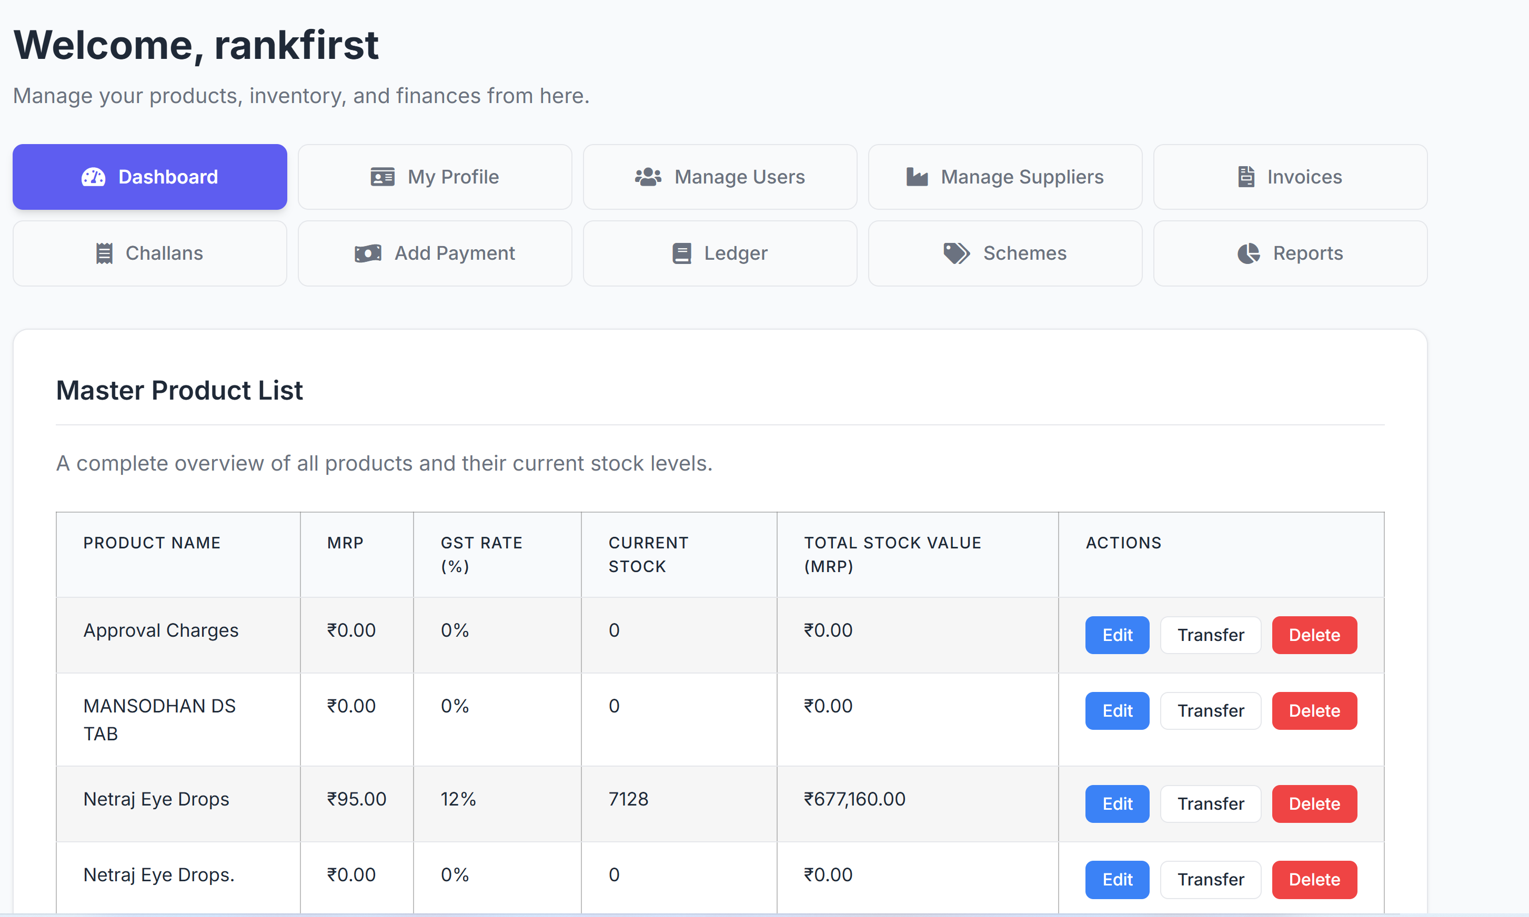This screenshot has width=1529, height=917.
Task: Delete the MANSODHAN DS TAB product
Action: tap(1314, 710)
